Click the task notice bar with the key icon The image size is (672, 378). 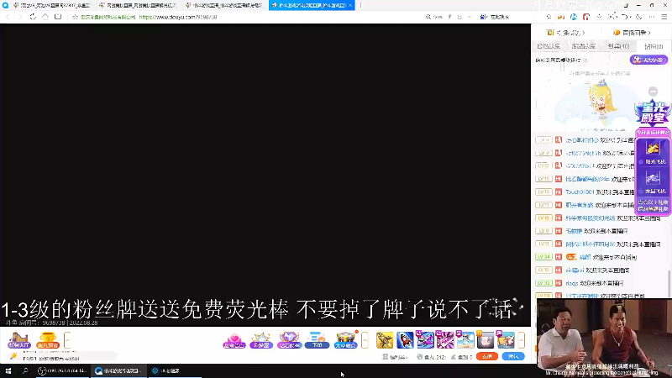[x=62, y=356]
